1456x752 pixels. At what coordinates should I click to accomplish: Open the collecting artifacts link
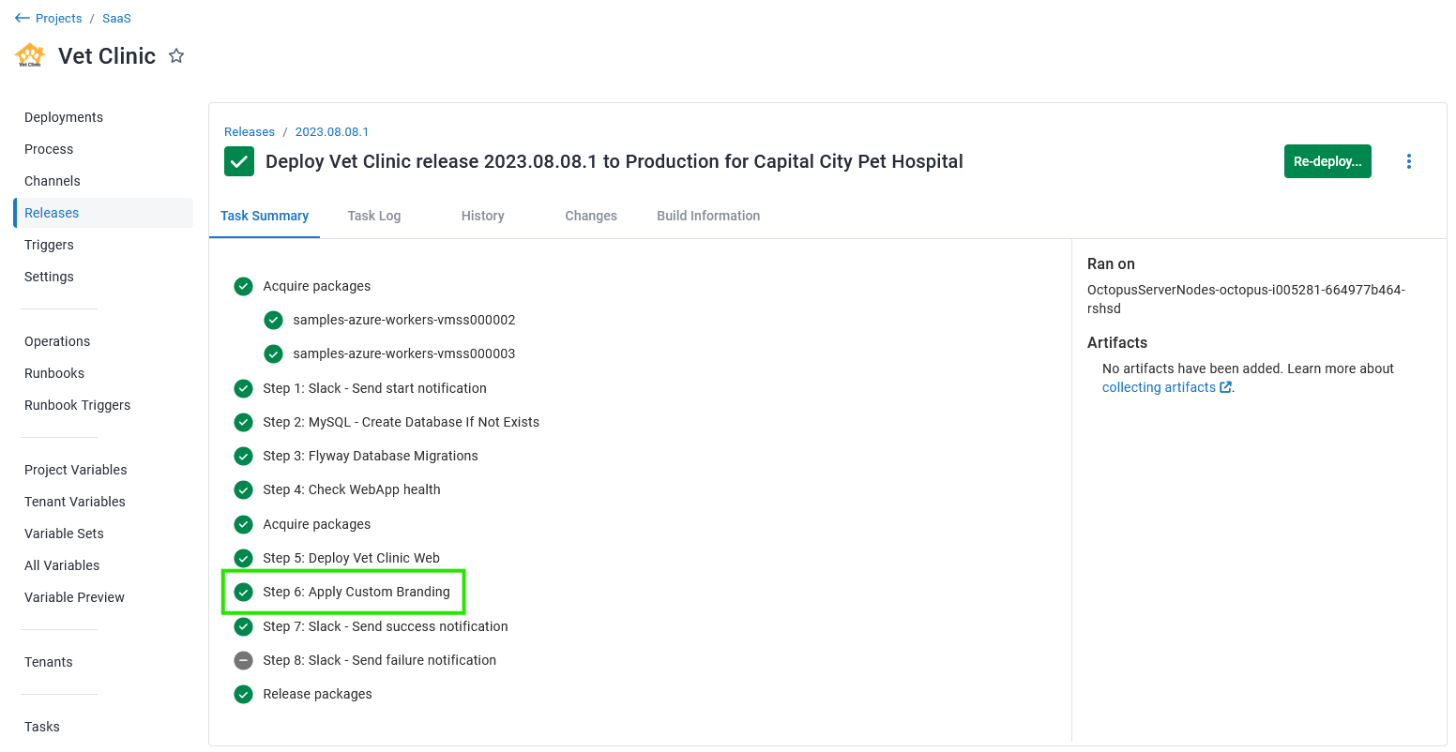coord(1159,387)
